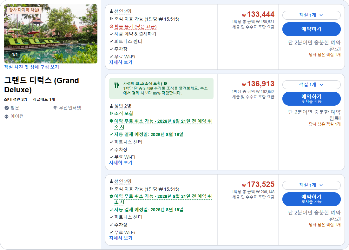Click the no-refund icon beside 환불 불가

(x=111, y=27)
